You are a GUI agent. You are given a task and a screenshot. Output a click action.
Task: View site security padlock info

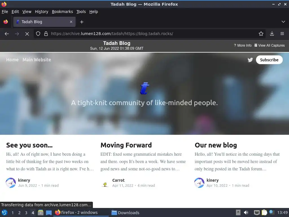pyautogui.click(x=46, y=34)
